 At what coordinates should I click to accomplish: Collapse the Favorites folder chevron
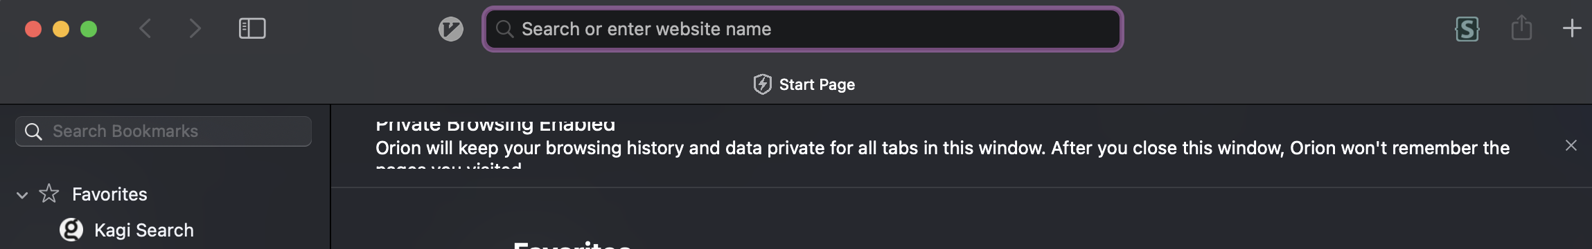pyautogui.click(x=22, y=195)
